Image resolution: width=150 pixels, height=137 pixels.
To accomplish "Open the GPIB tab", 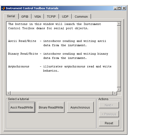I will [25, 17].
